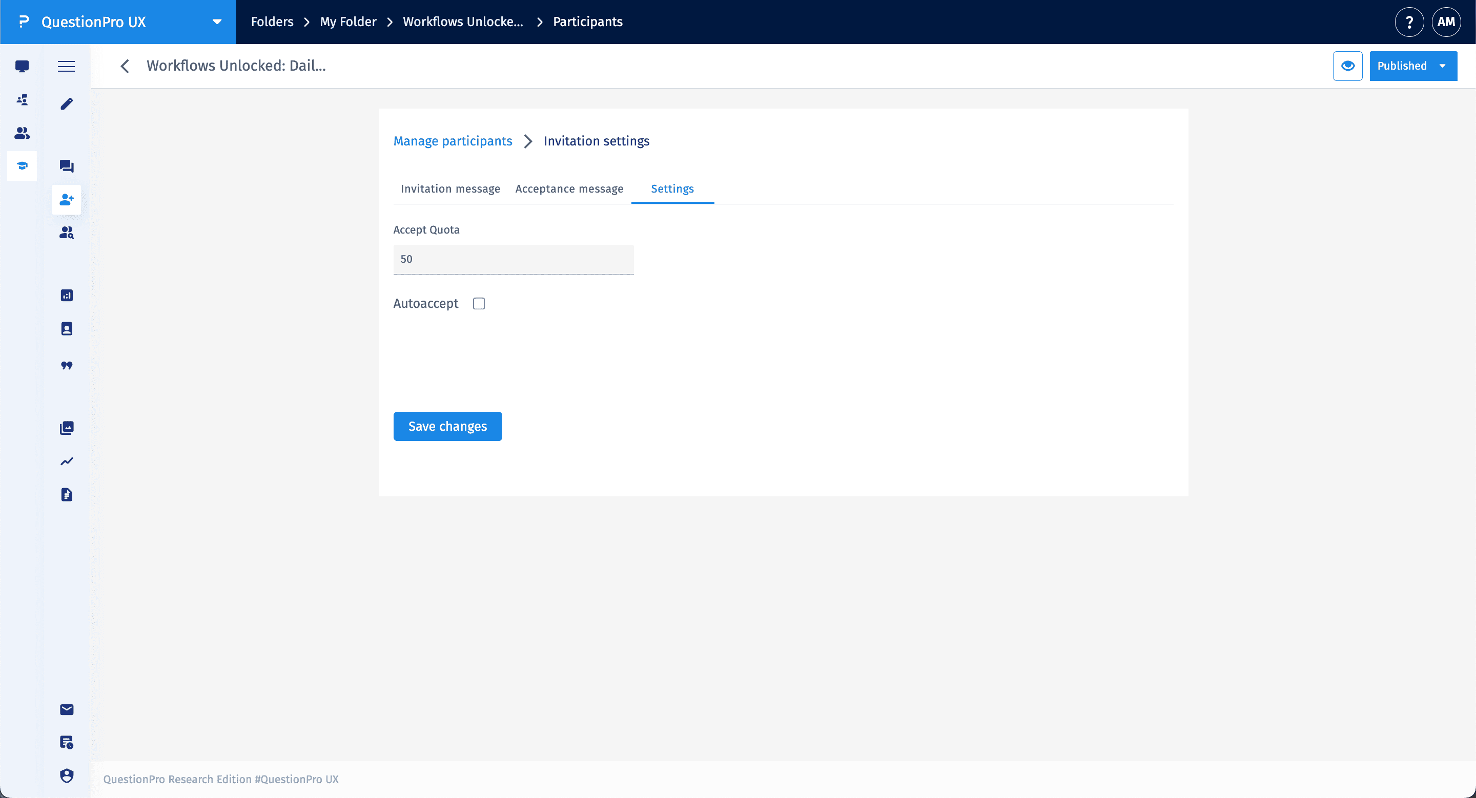Click the Save changes button
The width and height of the screenshot is (1476, 798).
[447, 426]
